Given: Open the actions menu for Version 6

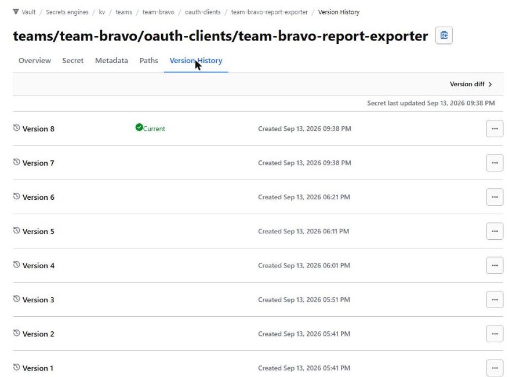Looking at the screenshot, I should point(495,197).
